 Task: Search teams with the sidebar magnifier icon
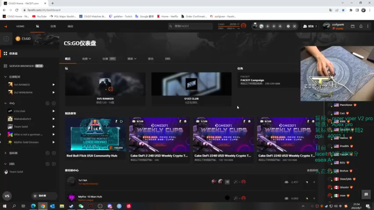tap(48, 164)
